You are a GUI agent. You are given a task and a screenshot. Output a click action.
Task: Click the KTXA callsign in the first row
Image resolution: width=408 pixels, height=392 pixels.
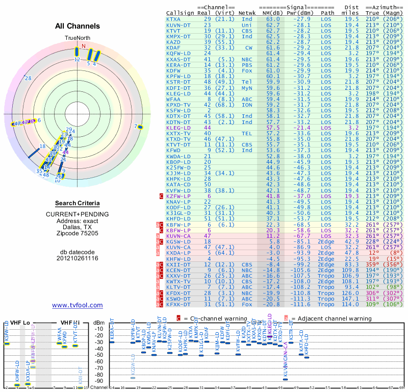point(173,19)
